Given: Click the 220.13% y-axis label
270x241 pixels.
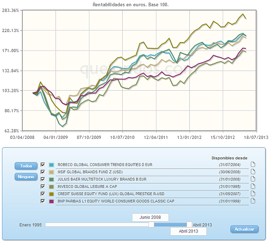Looking at the screenshot, I should (10, 30).
